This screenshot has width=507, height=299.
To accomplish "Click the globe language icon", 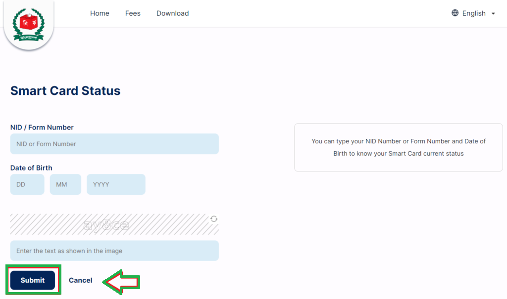I will [x=455, y=13].
